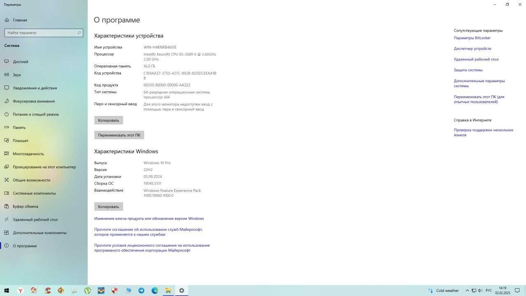Open the clock showing 14:19

(x=503, y=291)
